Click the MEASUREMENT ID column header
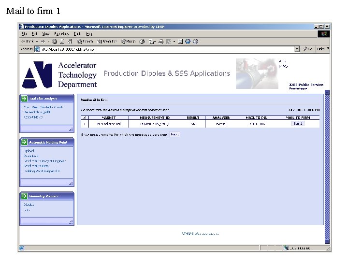348x261 pixels. pyautogui.click(x=155, y=117)
